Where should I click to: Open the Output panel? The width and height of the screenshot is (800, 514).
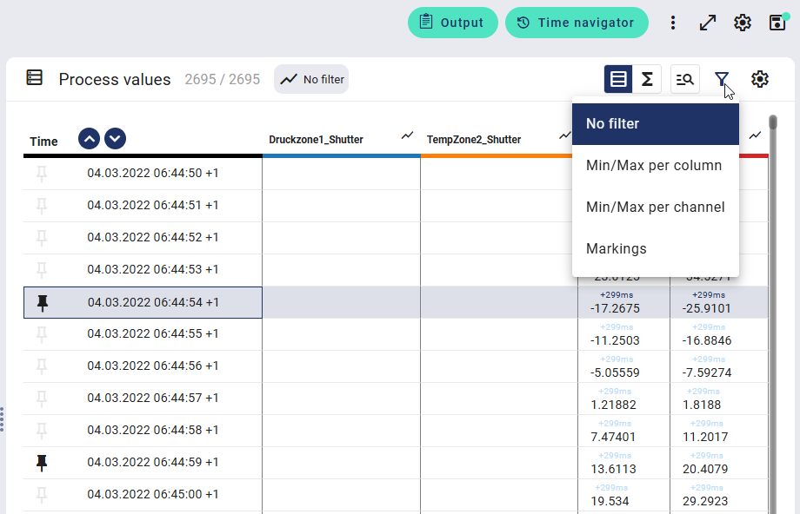point(452,23)
